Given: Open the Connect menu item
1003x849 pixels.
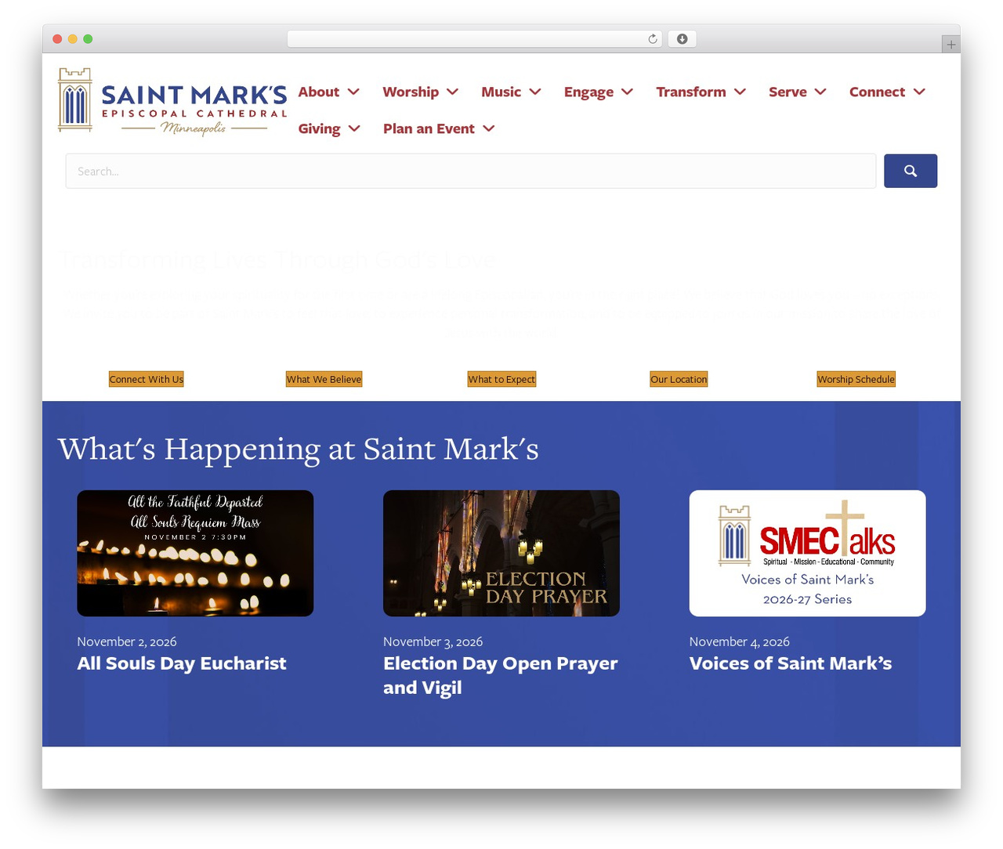Looking at the screenshot, I should [877, 92].
